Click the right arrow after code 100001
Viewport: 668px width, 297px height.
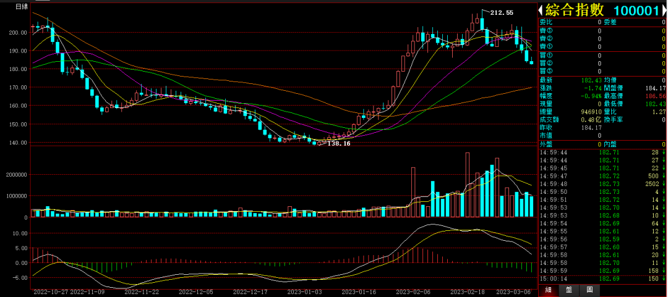click(663, 10)
